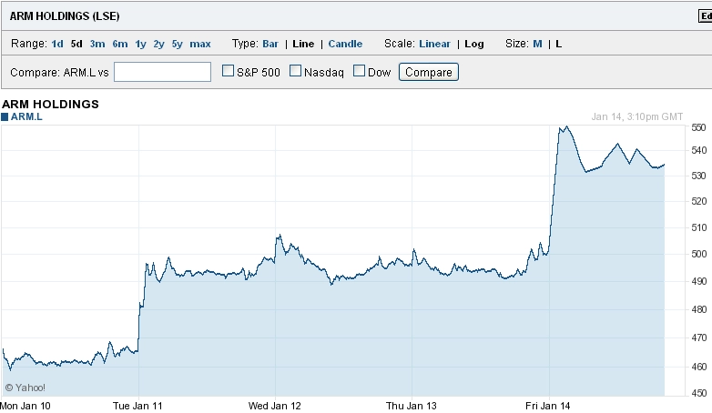Screen dimensions: 712x413
Task: Show the max range chart
Action: coord(200,44)
